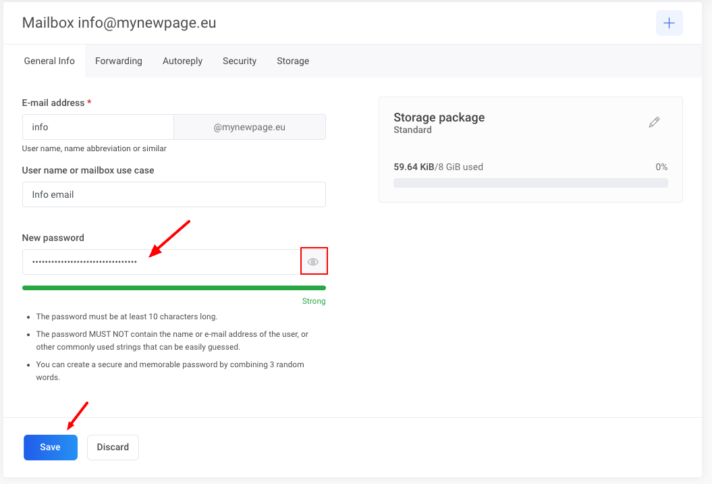Click the Strong password strength label
This screenshot has width=712, height=484.
[314, 301]
